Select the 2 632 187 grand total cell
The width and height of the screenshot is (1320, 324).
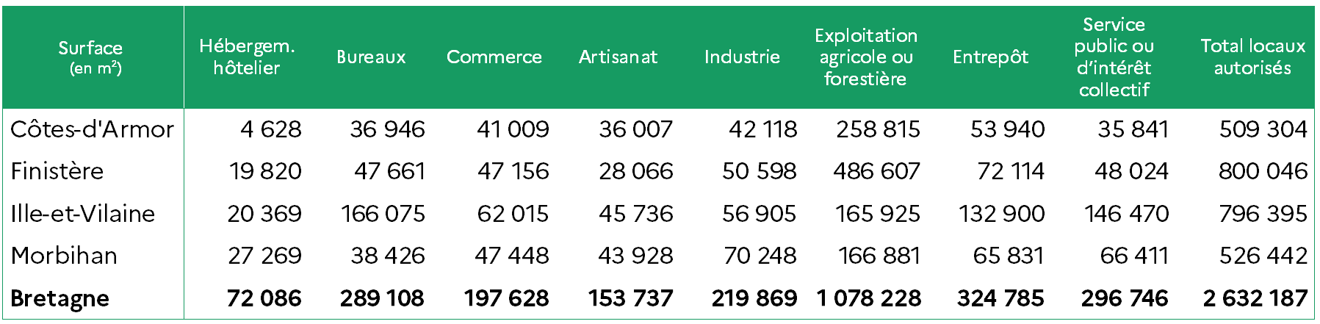pos(1255,298)
